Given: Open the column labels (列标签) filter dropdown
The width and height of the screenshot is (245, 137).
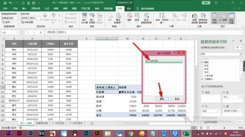Looking at the screenshot, I should click(135, 88).
